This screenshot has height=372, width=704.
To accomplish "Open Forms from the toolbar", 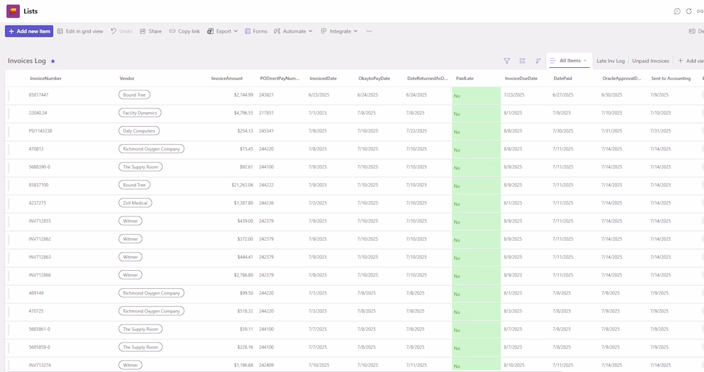I will coord(256,31).
